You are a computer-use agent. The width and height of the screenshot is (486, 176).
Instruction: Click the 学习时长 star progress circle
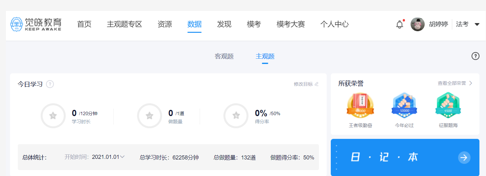53,116
